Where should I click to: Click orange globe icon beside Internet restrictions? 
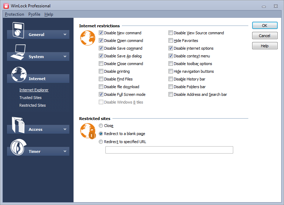click(88, 38)
